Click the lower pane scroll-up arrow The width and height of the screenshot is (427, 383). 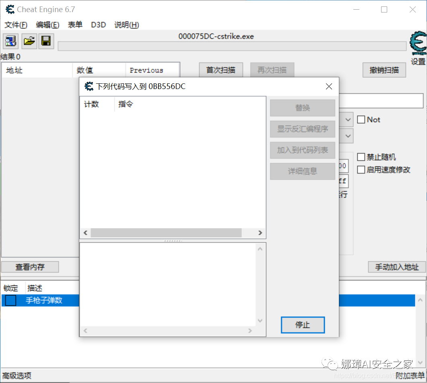(260, 249)
